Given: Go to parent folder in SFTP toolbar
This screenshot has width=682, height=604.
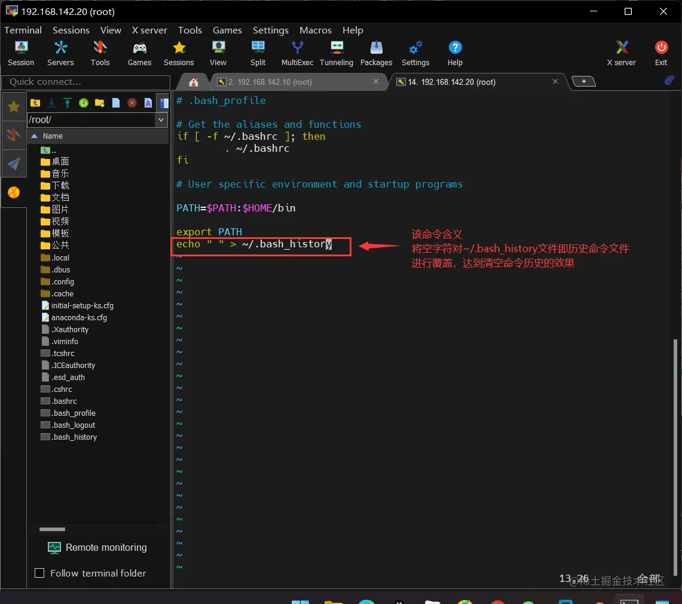Looking at the screenshot, I should (x=35, y=103).
